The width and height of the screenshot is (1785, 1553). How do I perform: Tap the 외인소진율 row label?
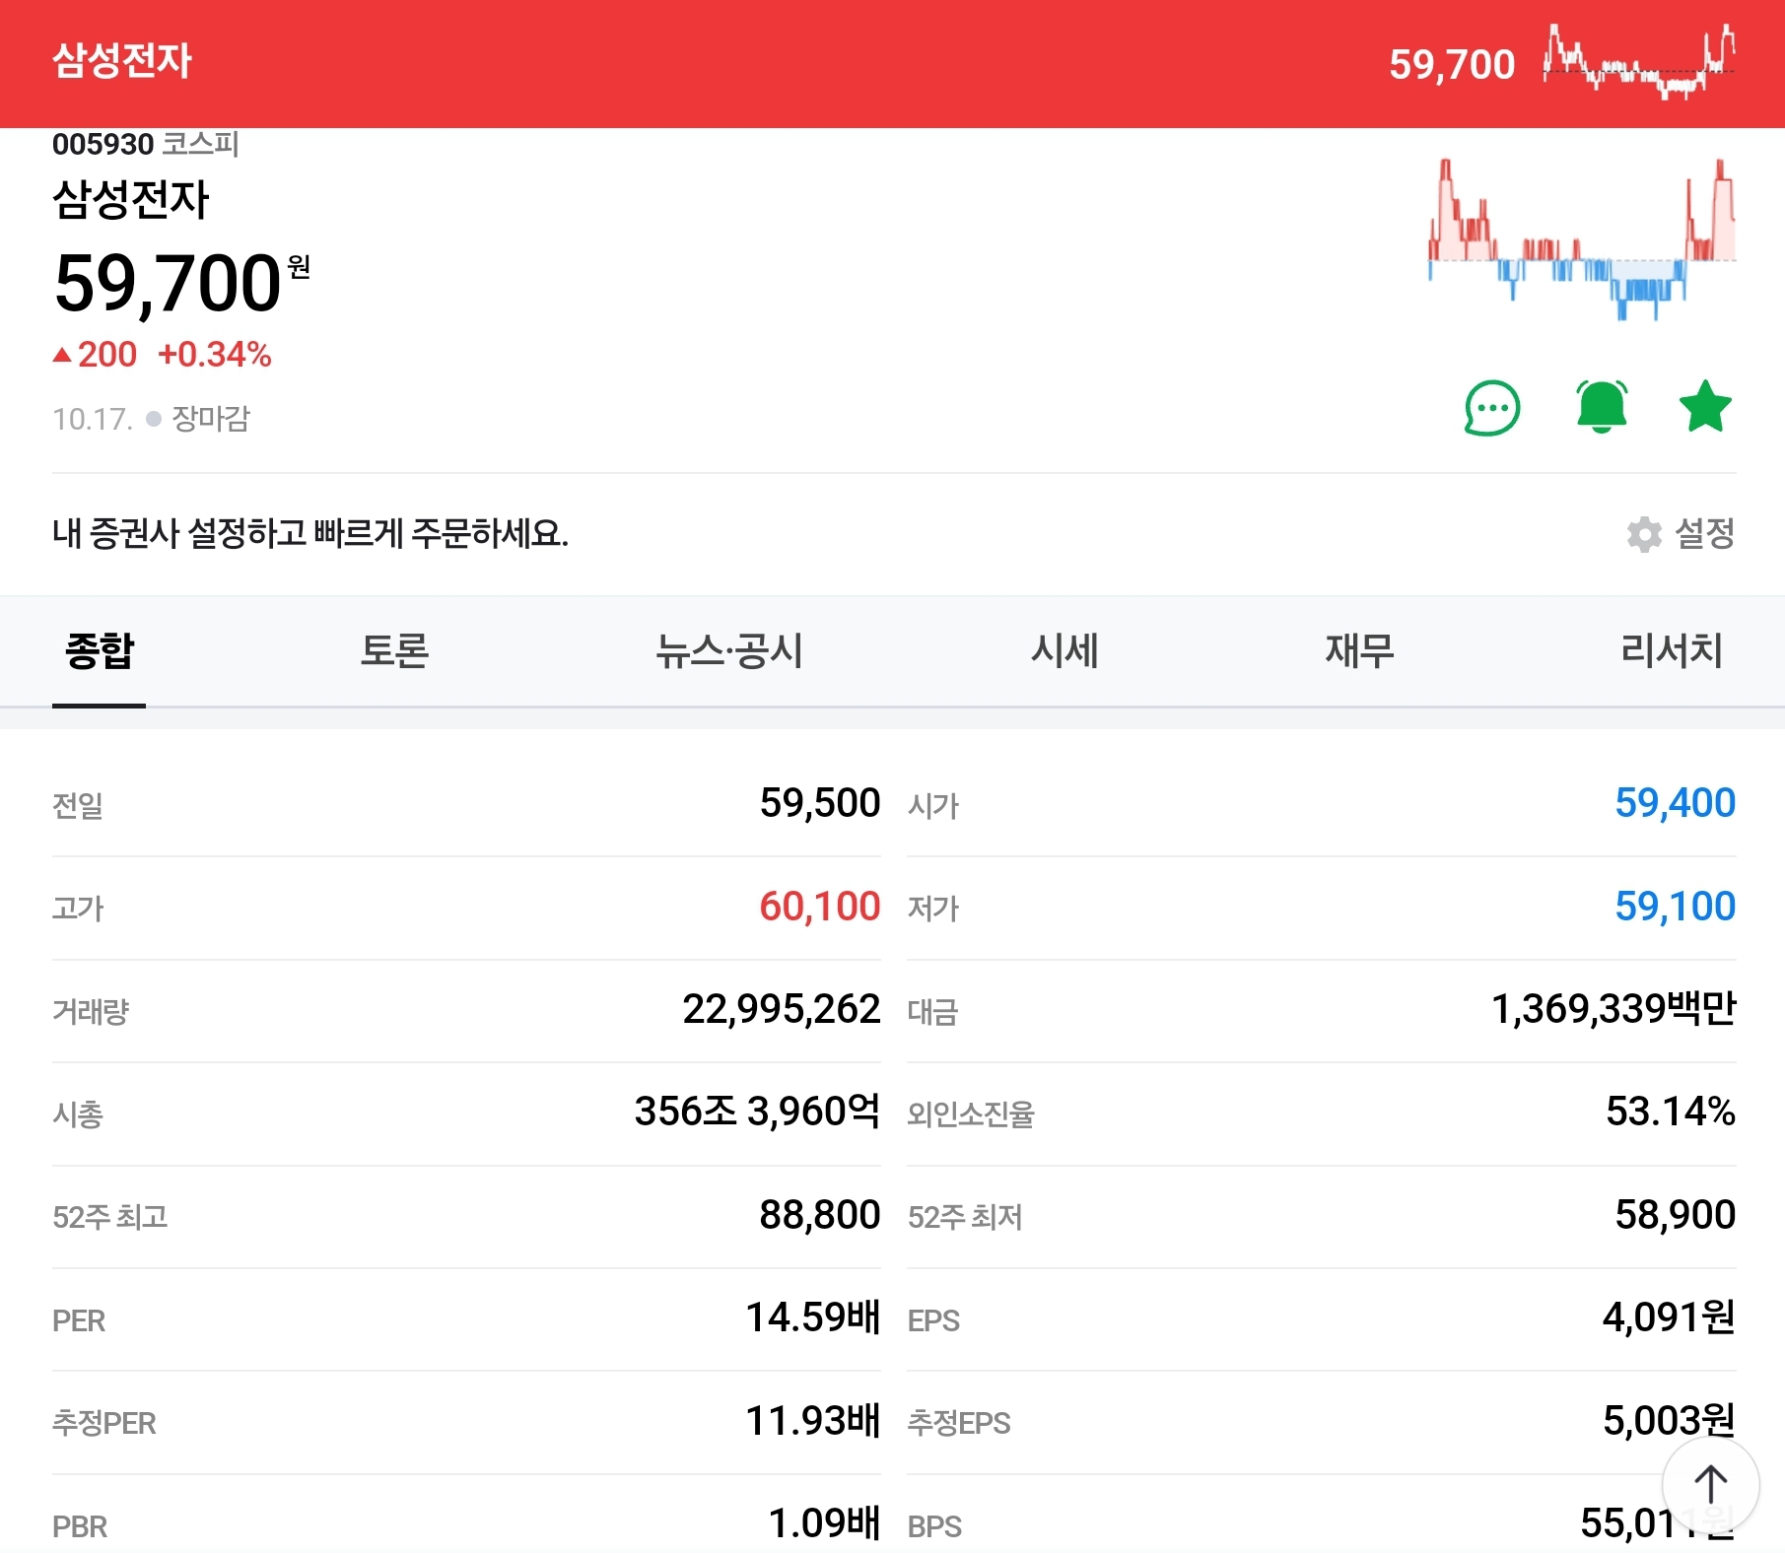coord(971,1114)
